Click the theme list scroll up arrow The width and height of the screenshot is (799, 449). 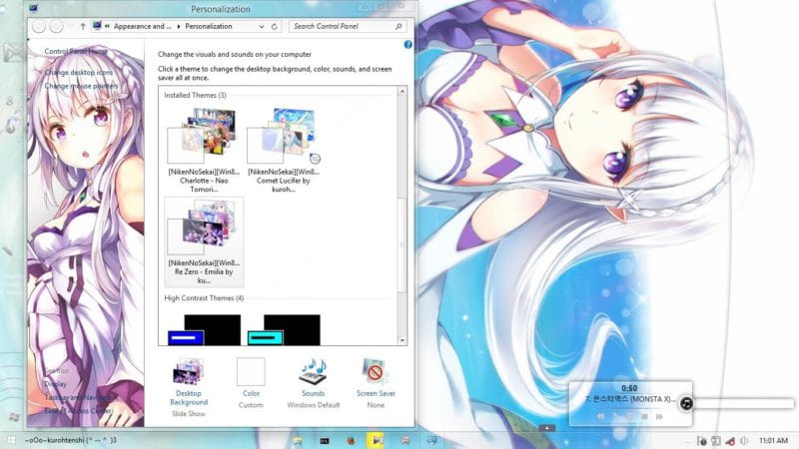(x=402, y=91)
